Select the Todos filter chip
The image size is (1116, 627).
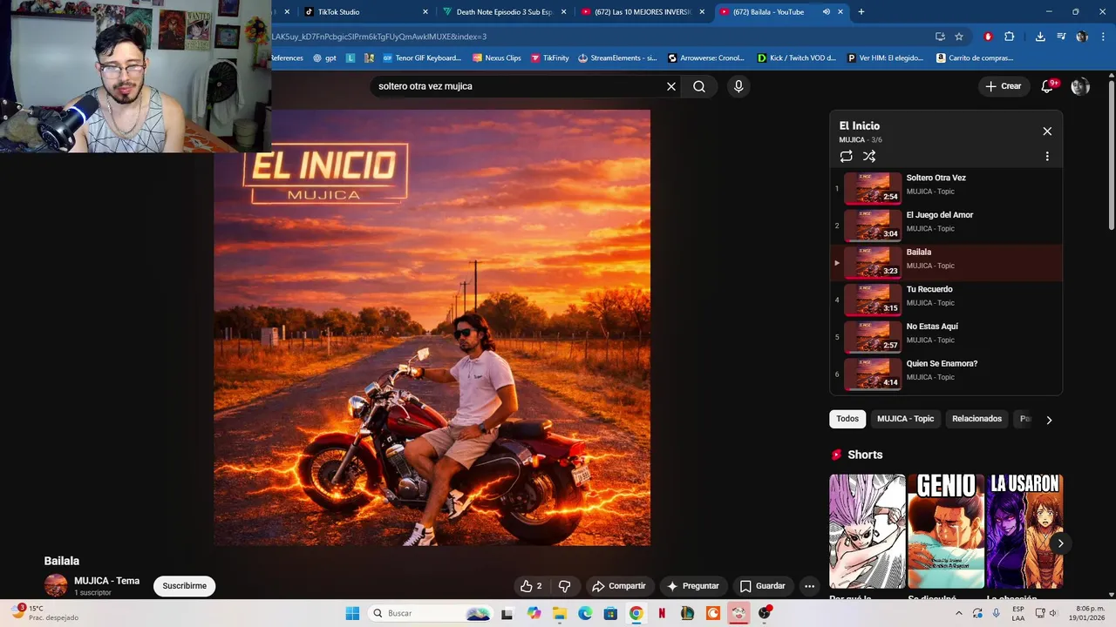pyautogui.click(x=847, y=419)
